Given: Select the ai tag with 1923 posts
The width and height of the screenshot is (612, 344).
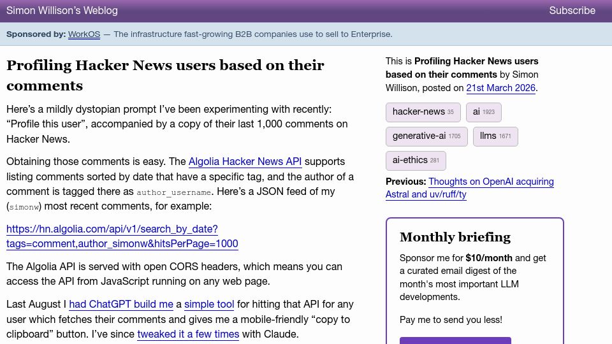Looking at the screenshot, I should [x=484, y=112].
